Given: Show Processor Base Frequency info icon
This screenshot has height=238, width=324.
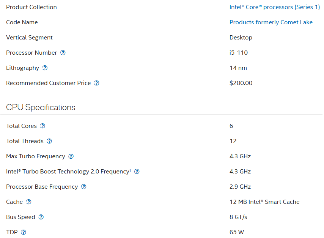Looking at the screenshot, I should click(x=84, y=187).
